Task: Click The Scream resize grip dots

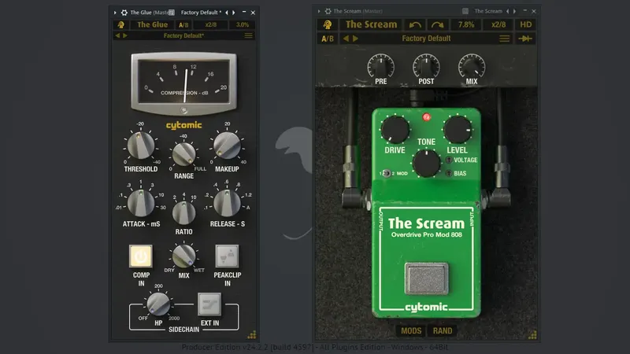Action: click(532, 335)
